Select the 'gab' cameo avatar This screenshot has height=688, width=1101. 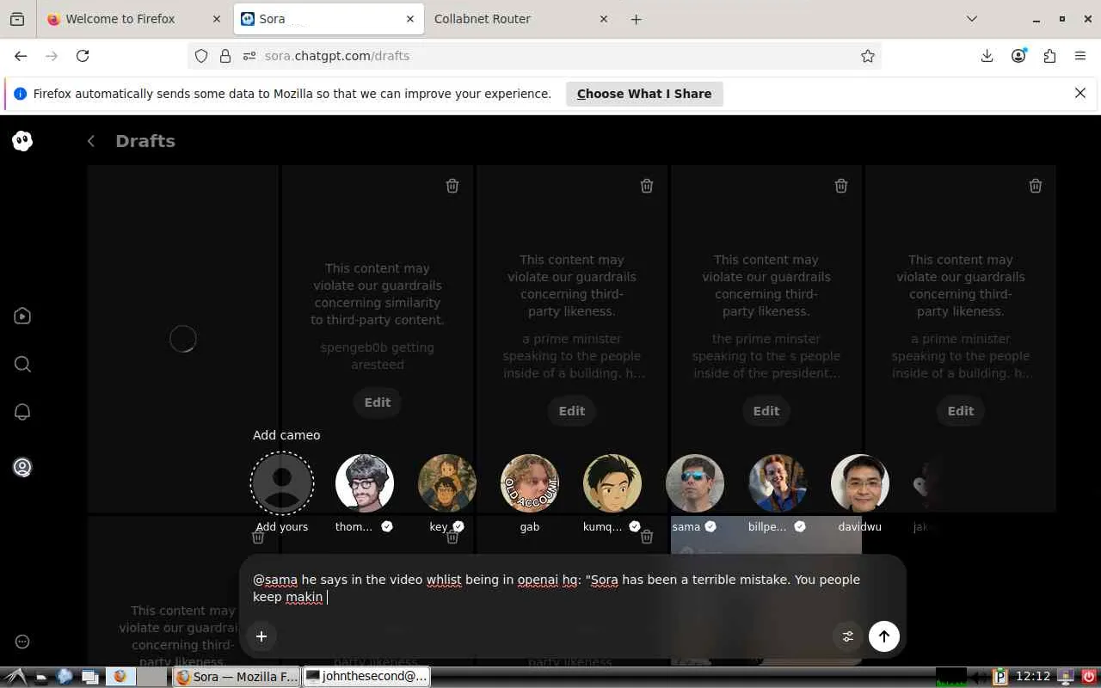[x=530, y=483]
